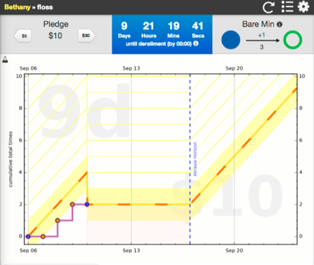The height and width of the screenshot is (265, 314).
Task: Decrease pledge to $5
Action: click(22, 35)
